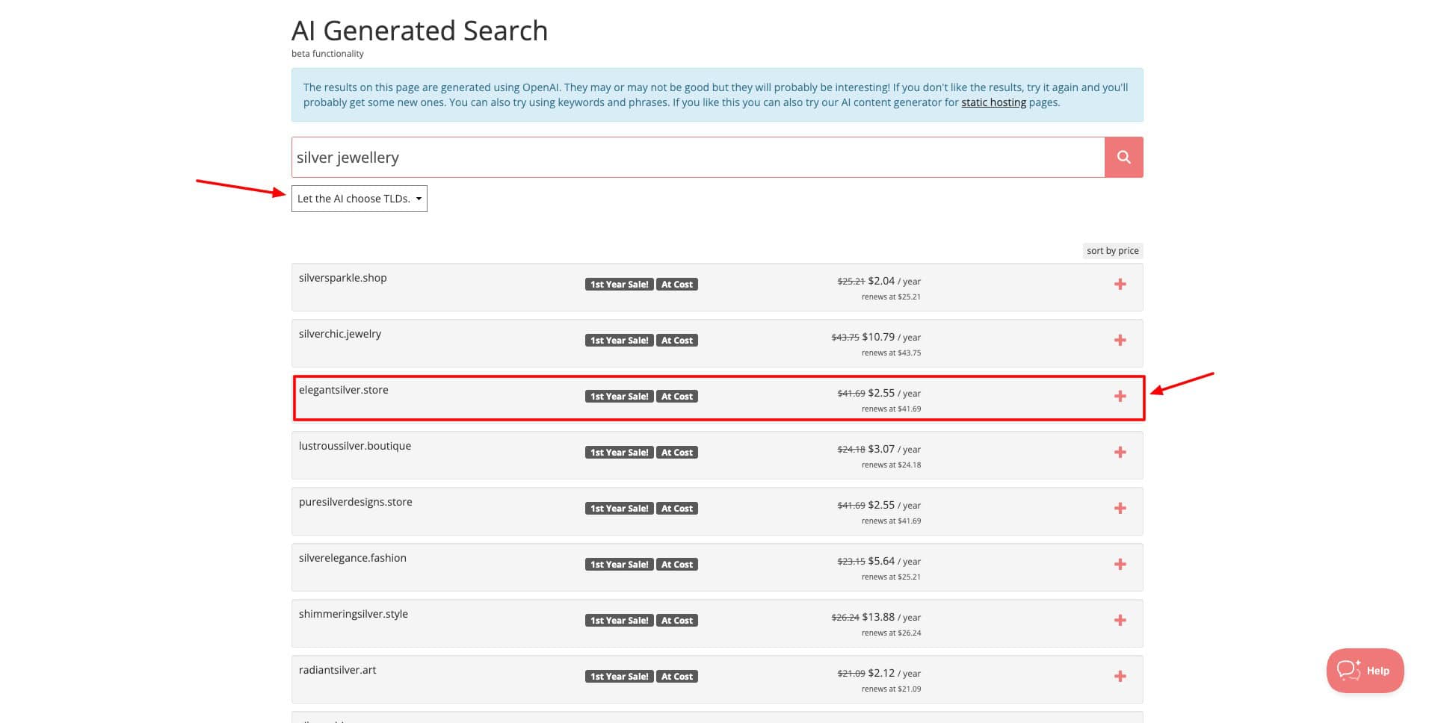
Task: Click the magnifying glass search button
Action: point(1123,157)
